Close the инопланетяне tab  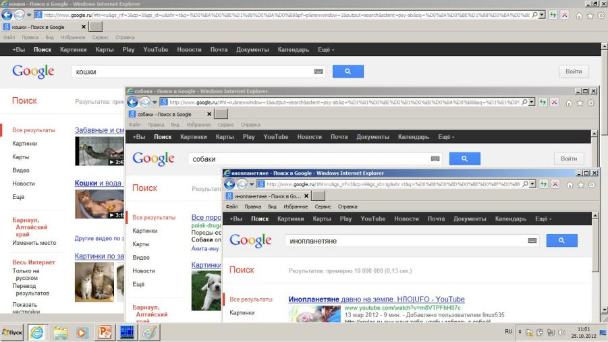point(306,196)
